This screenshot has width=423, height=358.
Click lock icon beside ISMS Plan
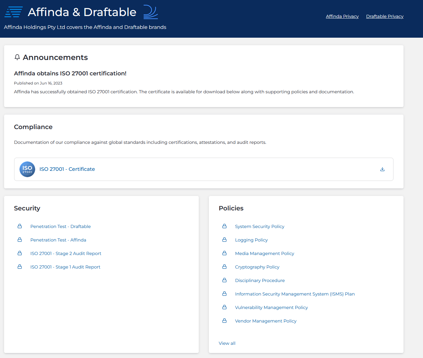point(225,294)
